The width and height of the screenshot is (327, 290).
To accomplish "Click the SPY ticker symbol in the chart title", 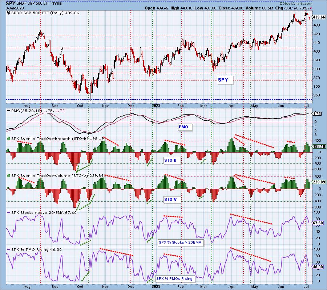I will coord(11,3).
